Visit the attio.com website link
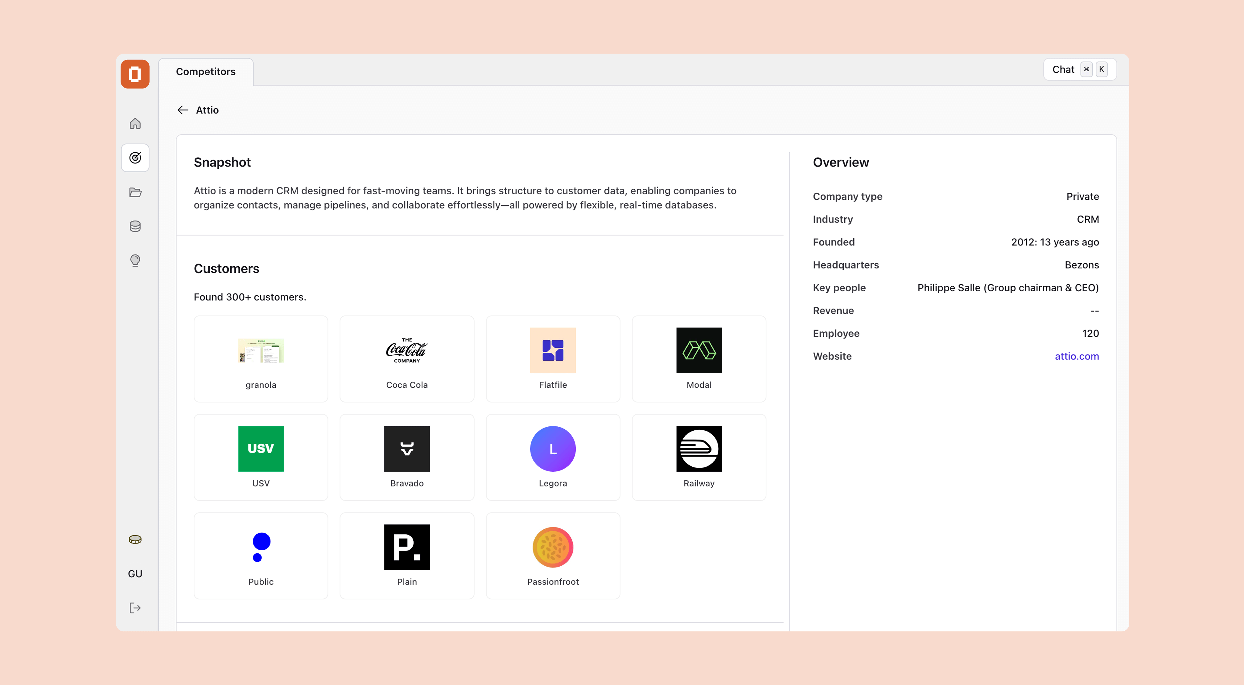The width and height of the screenshot is (1244, 685). (1077, 356)
